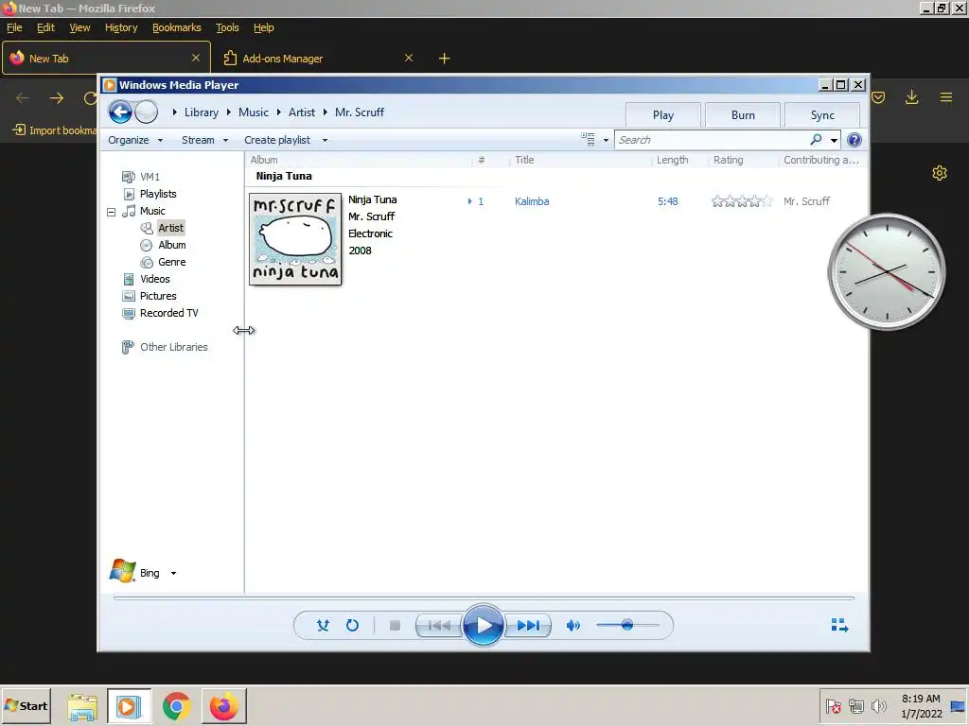Click Create playlist button

click(277, 140)
